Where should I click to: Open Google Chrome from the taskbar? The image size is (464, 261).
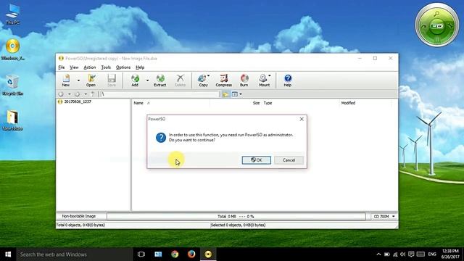pyautogui.click(x=175, y=254)
